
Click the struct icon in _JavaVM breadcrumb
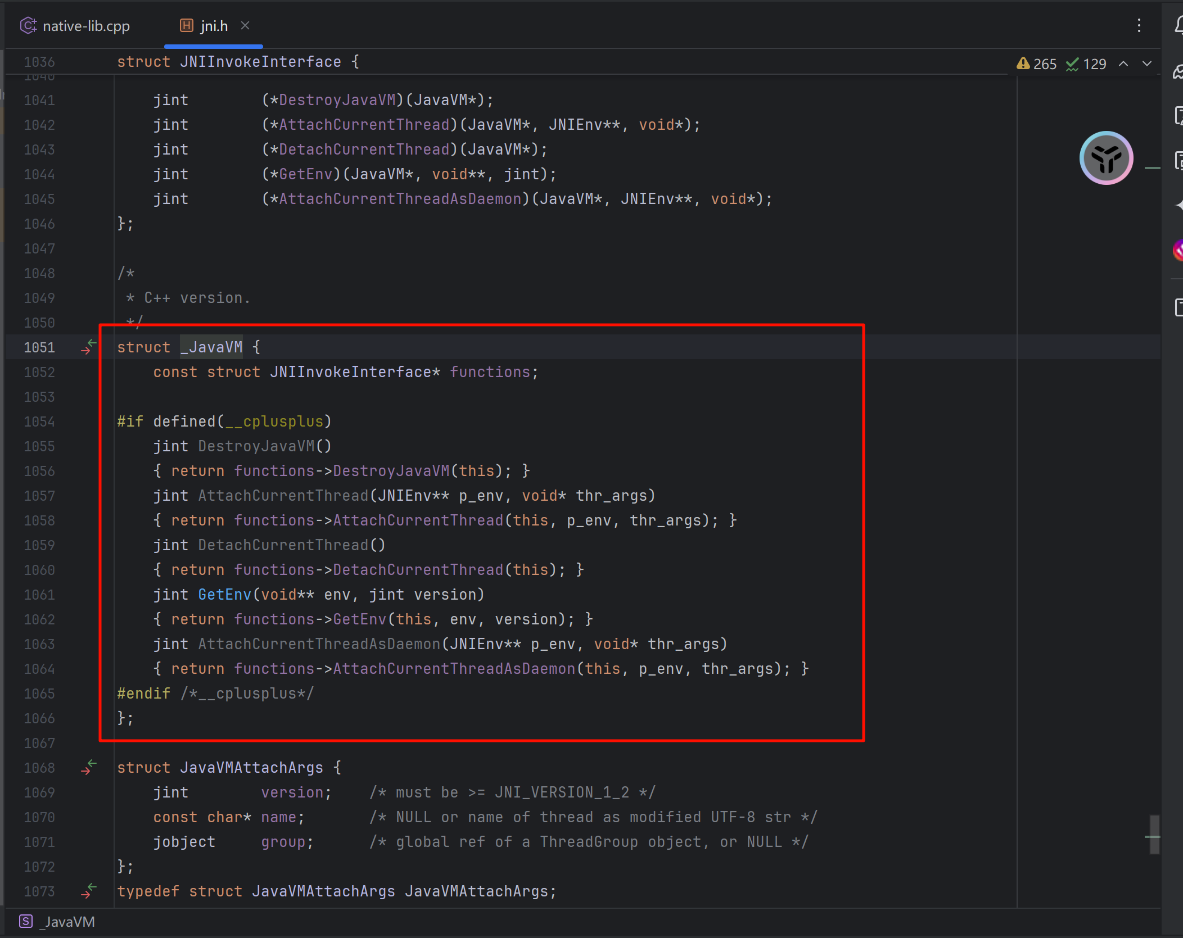[x=26, y=922]
